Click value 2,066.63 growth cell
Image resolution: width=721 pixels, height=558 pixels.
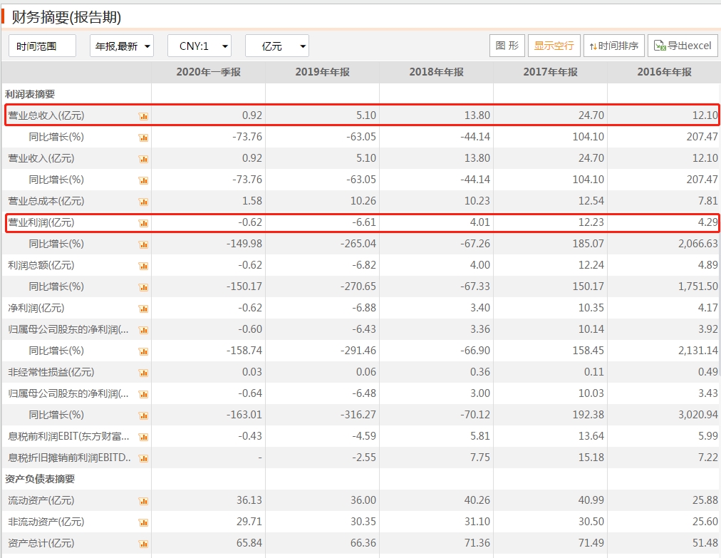click(x=698, y=244)
